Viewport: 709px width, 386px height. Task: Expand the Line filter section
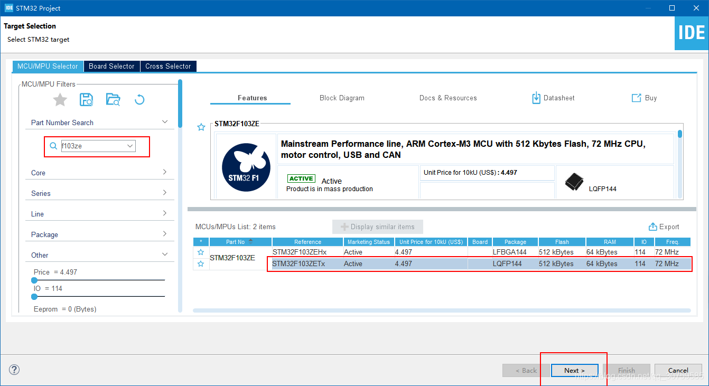pyautogui.click(x=165, y=213)
